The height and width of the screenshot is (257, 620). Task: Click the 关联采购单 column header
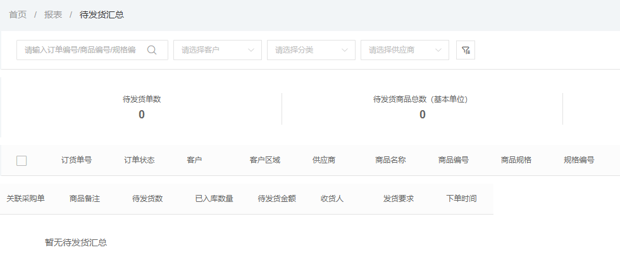pos(25,199)
